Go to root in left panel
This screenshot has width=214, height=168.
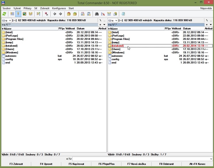tap(100, 20)
